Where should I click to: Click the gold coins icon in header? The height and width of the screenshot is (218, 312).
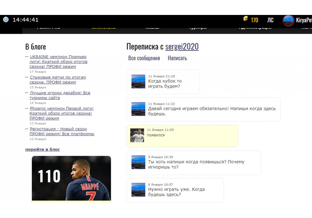coord(246,19)
